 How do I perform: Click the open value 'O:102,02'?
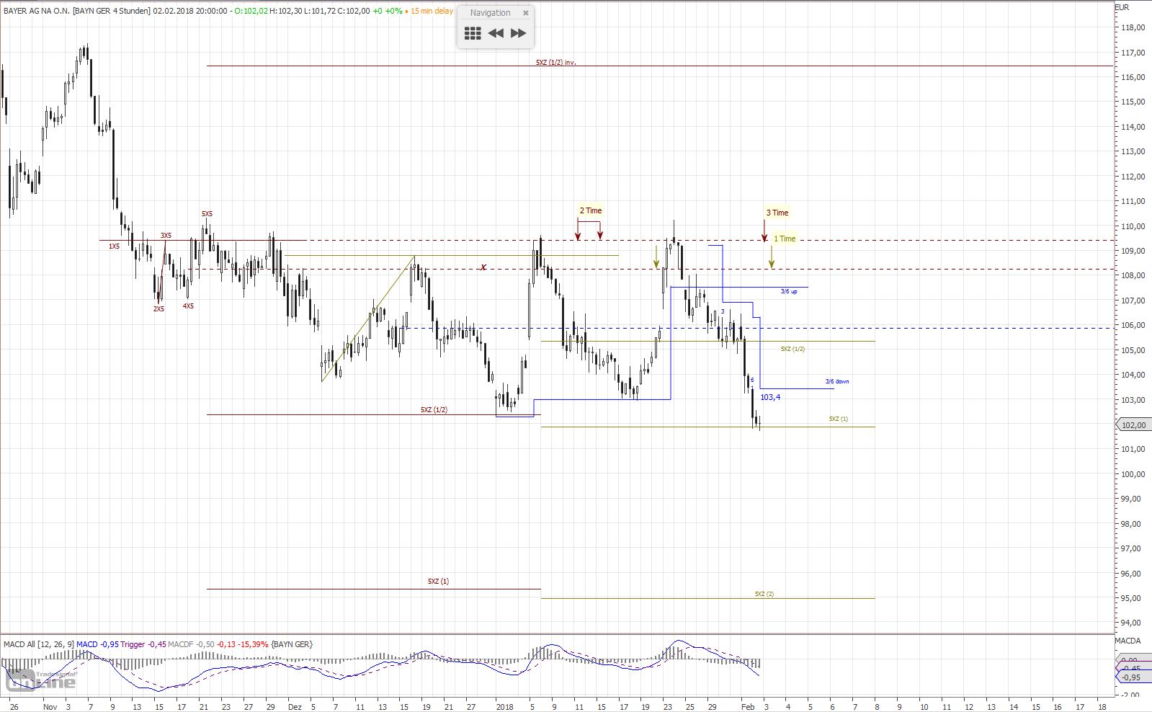click(x=251, y=11)
